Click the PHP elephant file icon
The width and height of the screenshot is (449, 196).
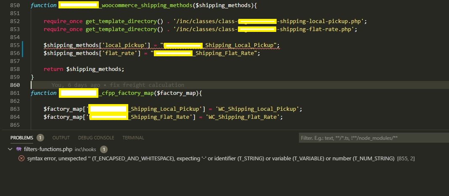19,149
